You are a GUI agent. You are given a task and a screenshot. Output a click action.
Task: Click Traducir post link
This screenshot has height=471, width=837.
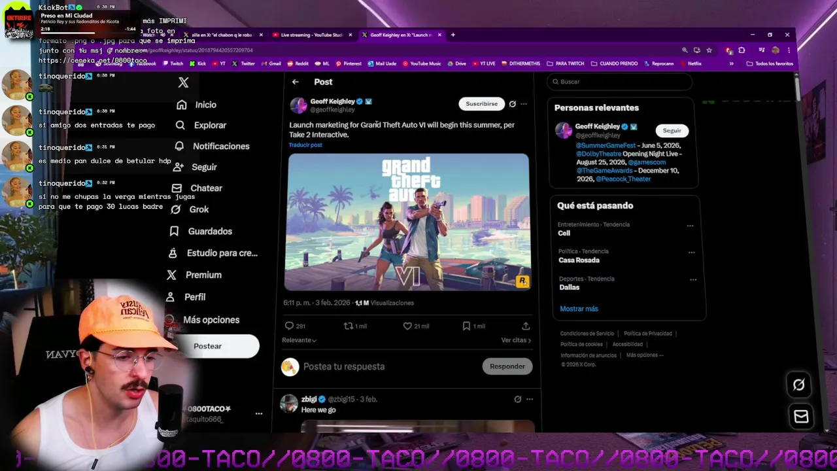click(305, 145)
